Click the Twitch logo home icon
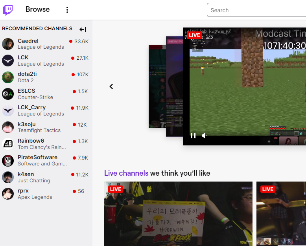Screen dimensions: 306x246 click(x=8, y=10)
